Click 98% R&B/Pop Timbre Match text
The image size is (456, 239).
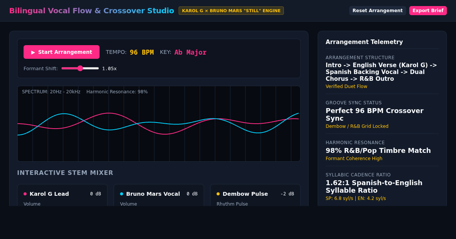click(x=378, y=151)
